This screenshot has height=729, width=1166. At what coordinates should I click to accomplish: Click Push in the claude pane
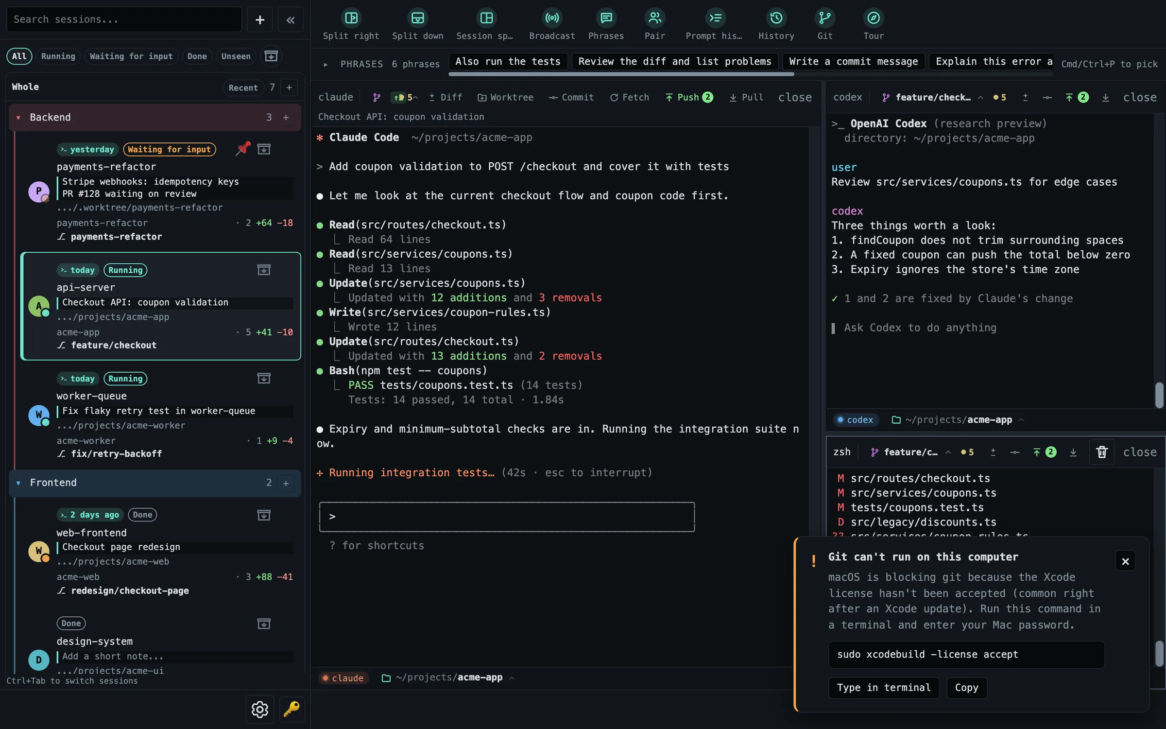click(x=689, y=98)
